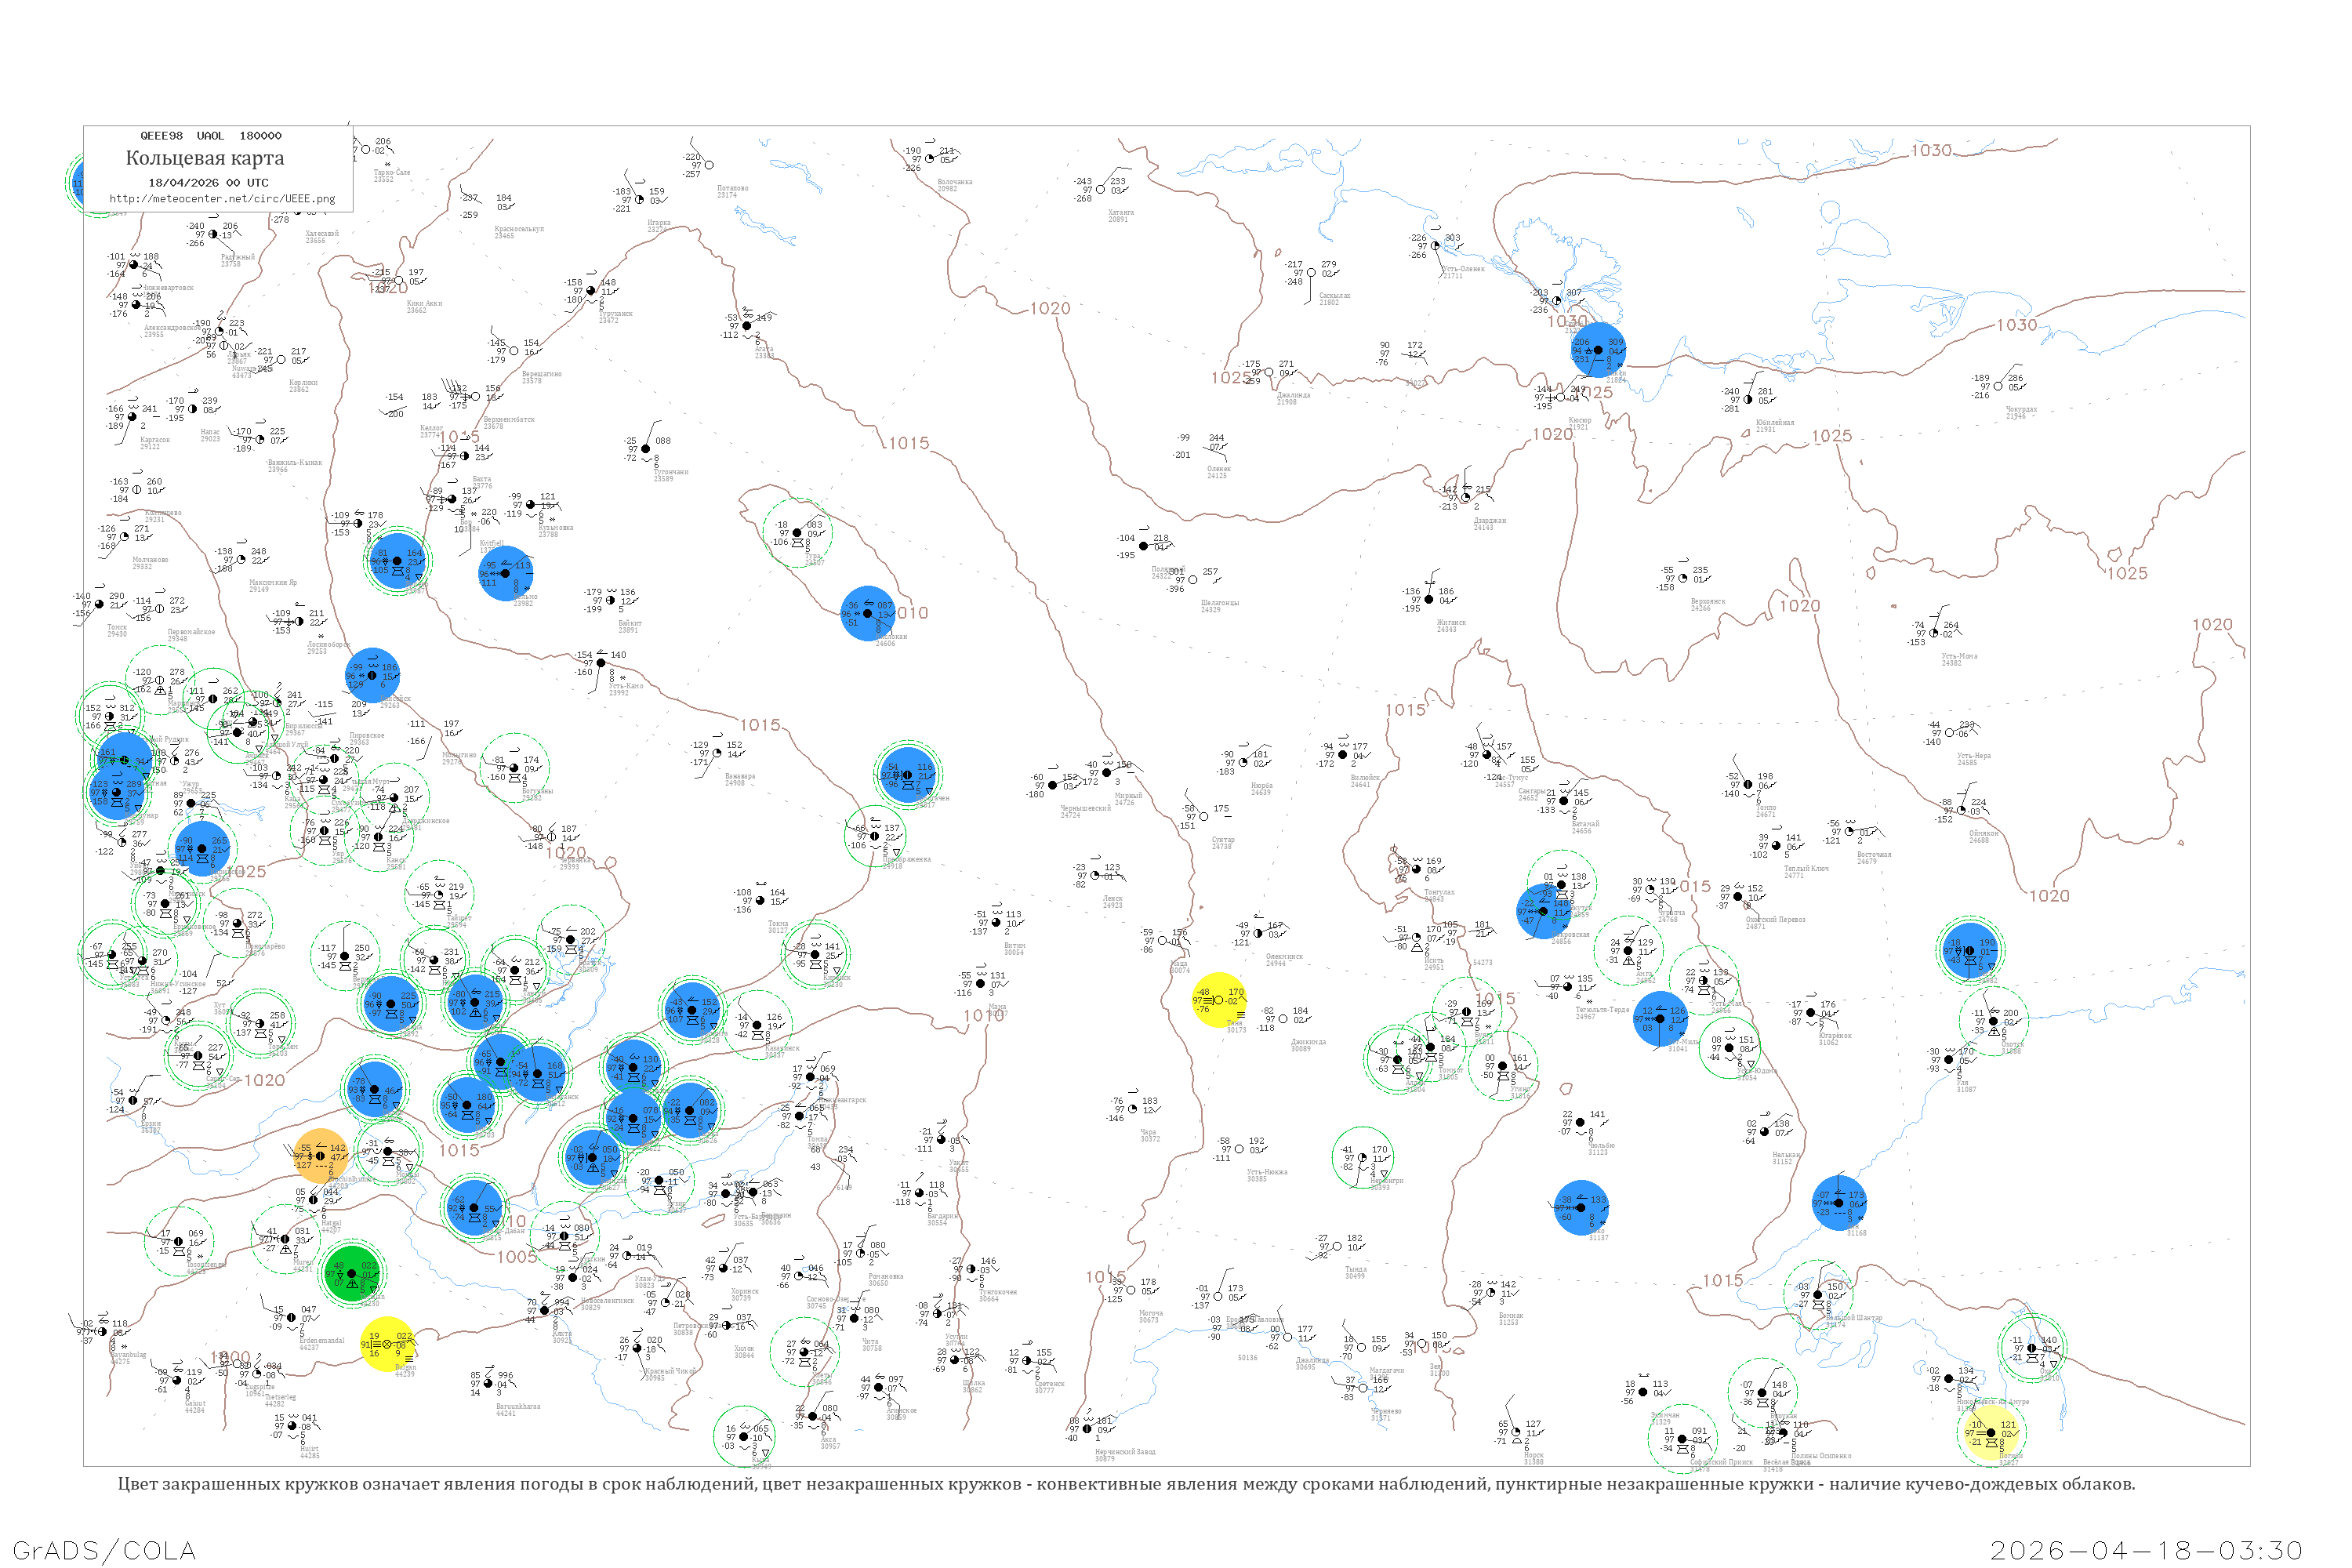Image resolution: width=2352 pixels, height=1568 pixels.
Task: Click the 1005 isobar label
Action: coord(517,1256)
